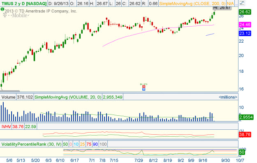Viewport: 257px width, 163px height.
Task: Click the 9/2 date axis label
Action: click(x=181, y=160)
